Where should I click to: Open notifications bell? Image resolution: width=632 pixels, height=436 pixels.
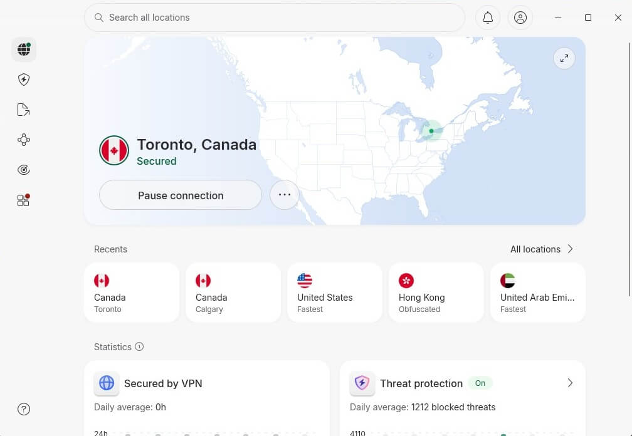488,18
